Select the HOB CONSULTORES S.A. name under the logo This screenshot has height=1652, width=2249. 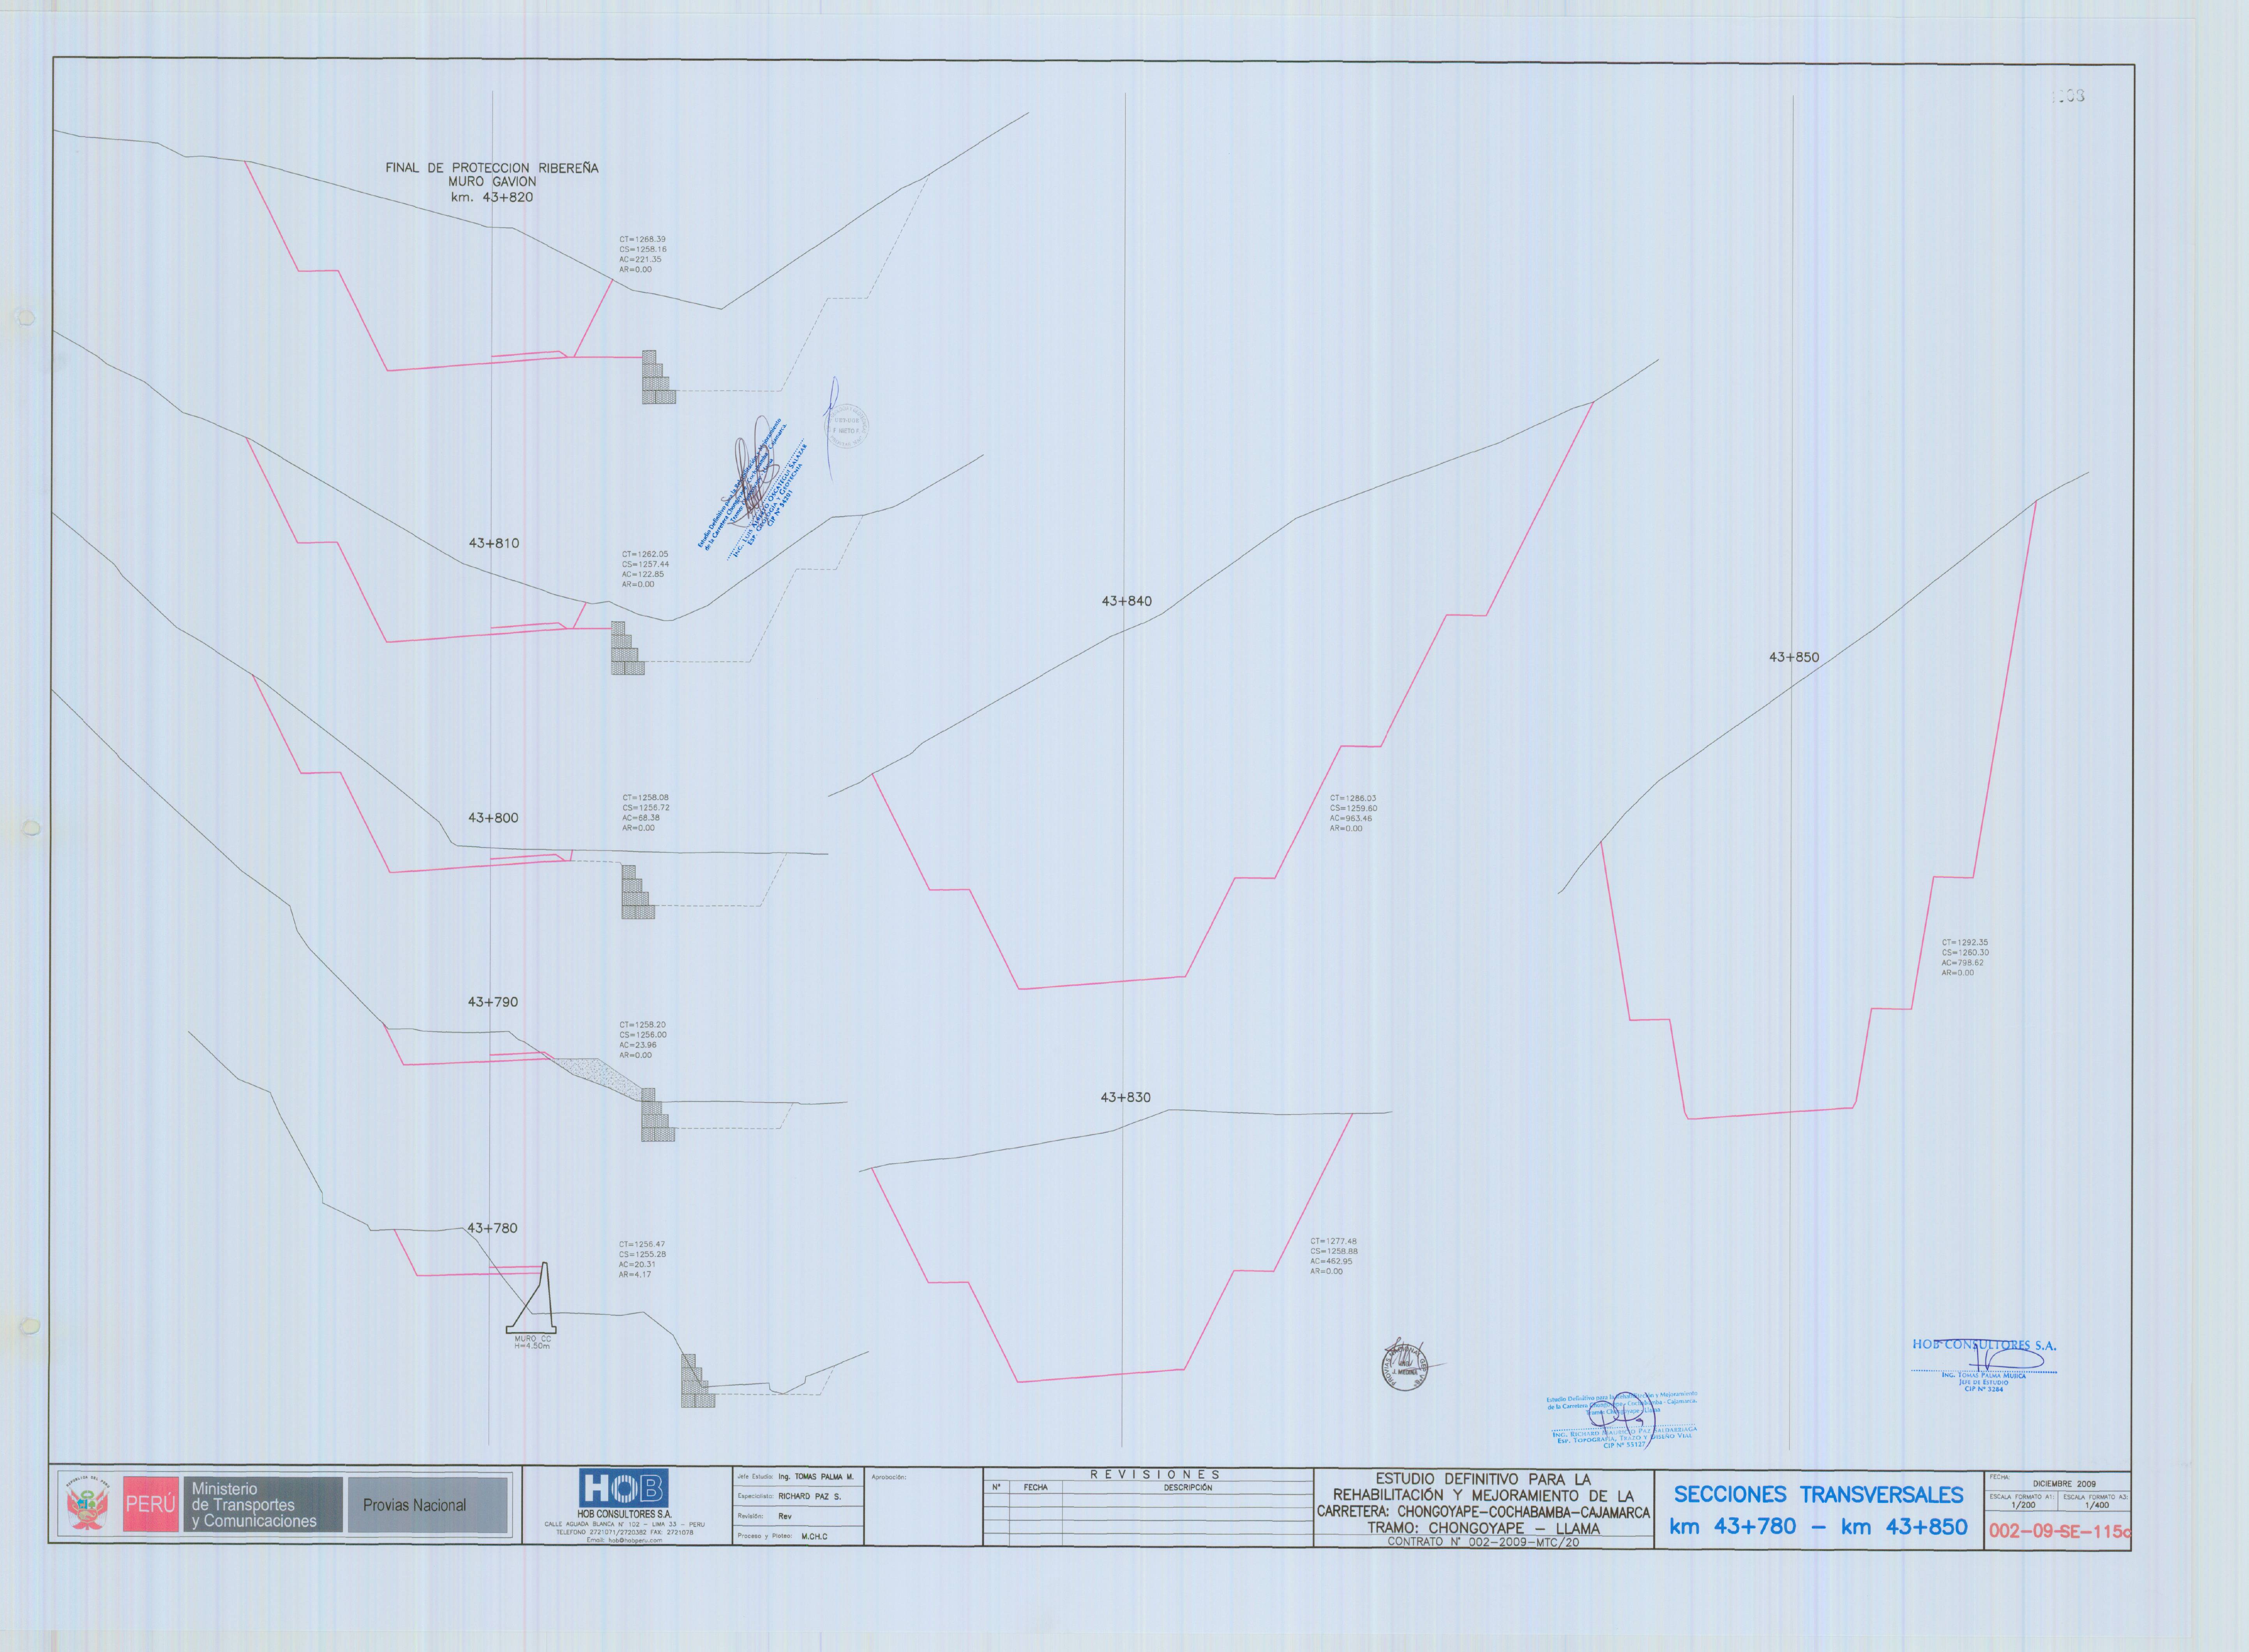click(624, 1514)
